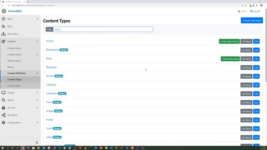Expand Content Types submenu chevron under Content
The width and height of the screenshot is (267, 150).
tap(37, 55)
